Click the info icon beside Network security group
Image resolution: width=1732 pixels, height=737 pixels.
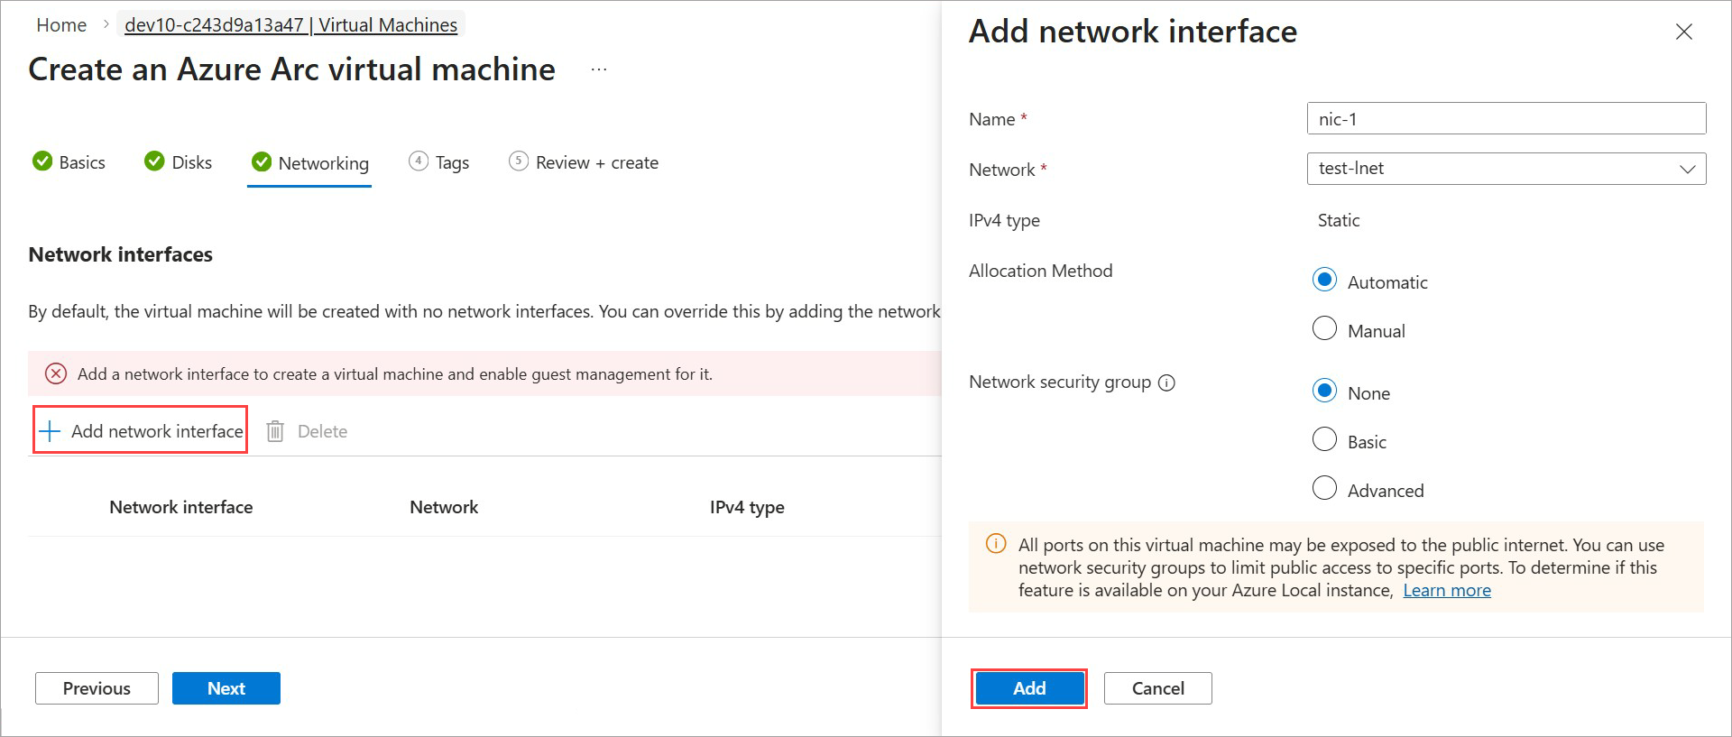[1166, 382]
